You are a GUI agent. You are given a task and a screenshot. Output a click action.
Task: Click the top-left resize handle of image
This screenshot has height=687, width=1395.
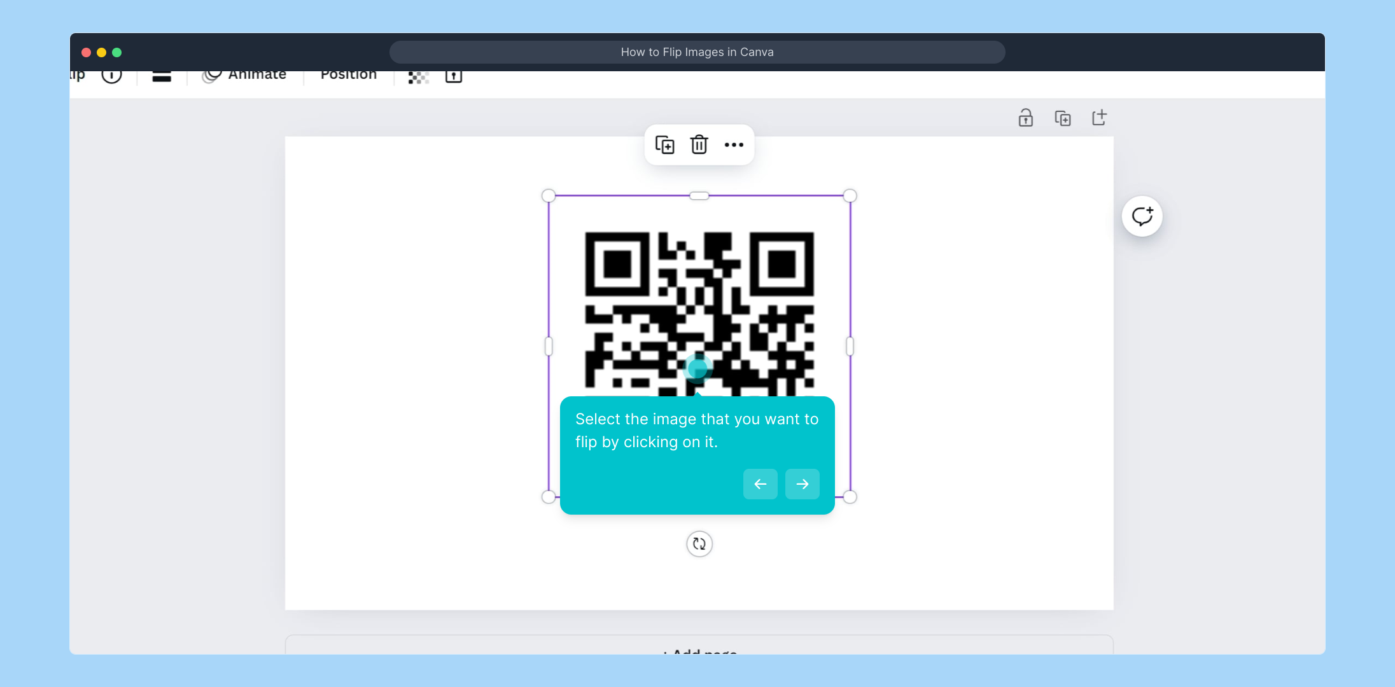point(549,196)
